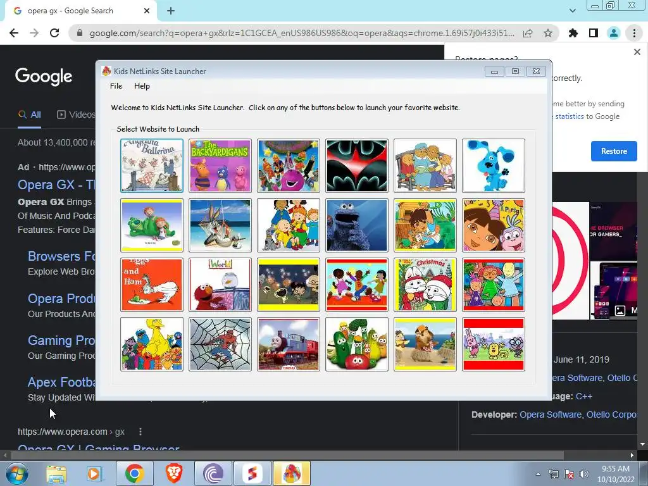648x486 pixels.
Task: Launch the green bear and girl button
Action: [x=152, y=225]
